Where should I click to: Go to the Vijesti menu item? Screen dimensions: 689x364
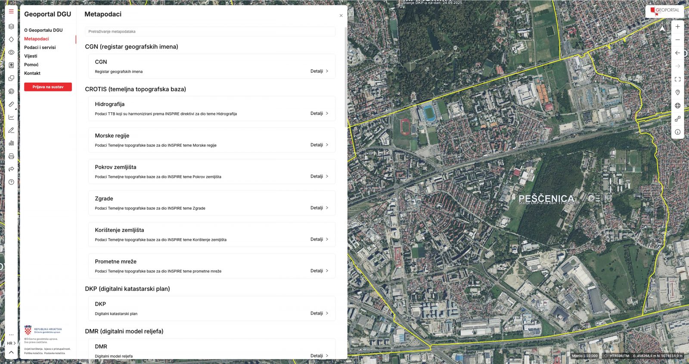point(31,56)
